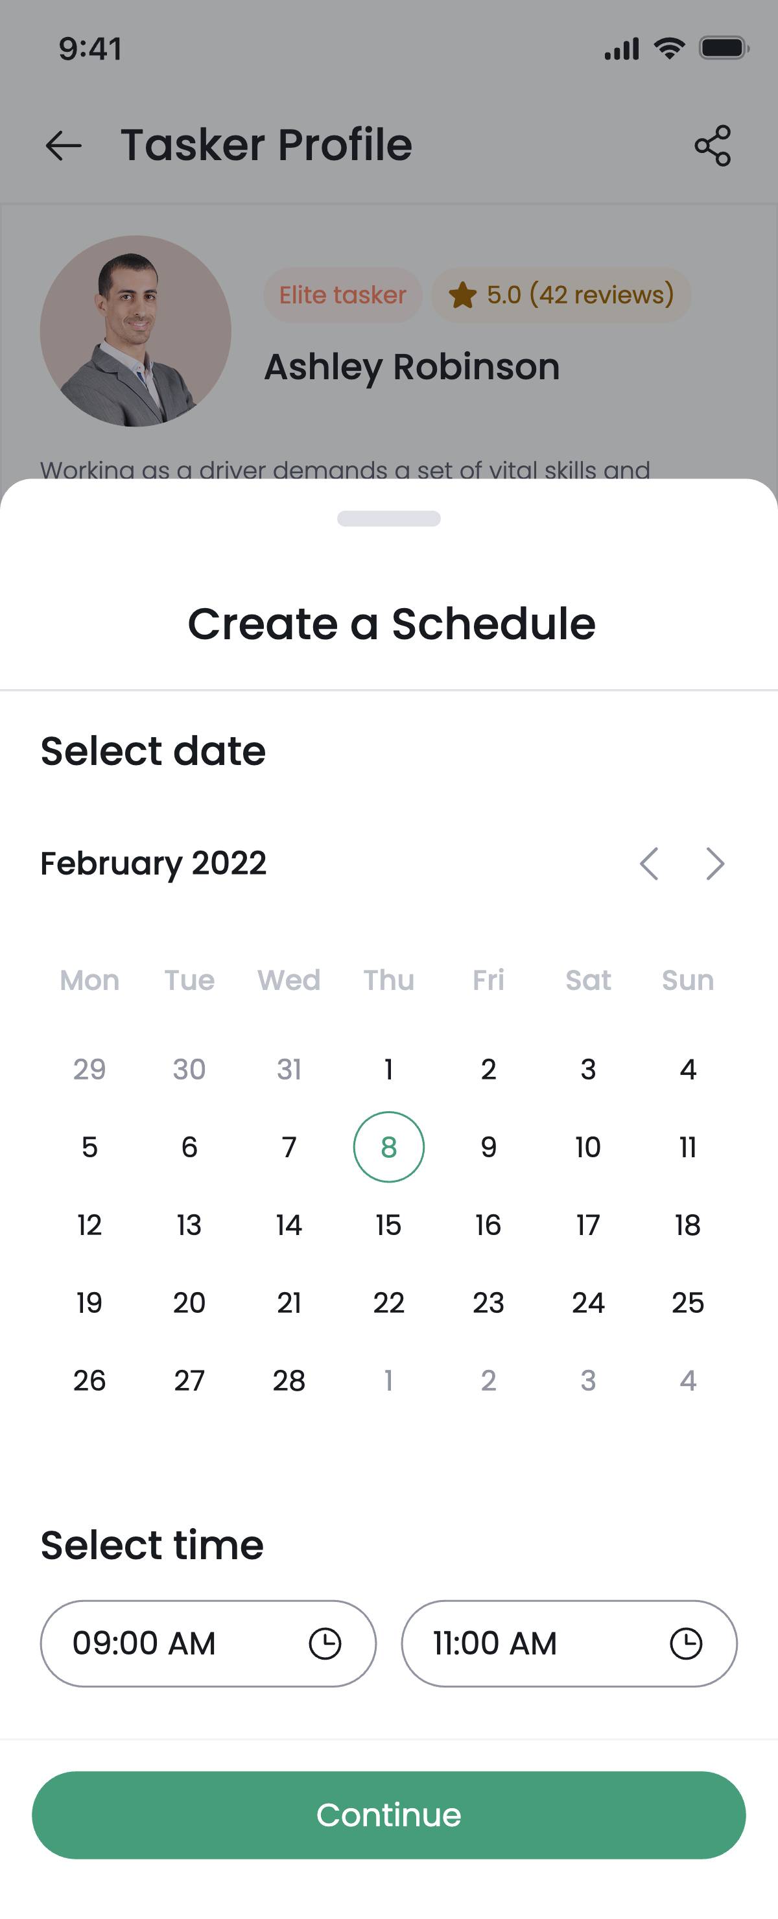
Task: Tap the share icon
Action: (x=713, y=145)
